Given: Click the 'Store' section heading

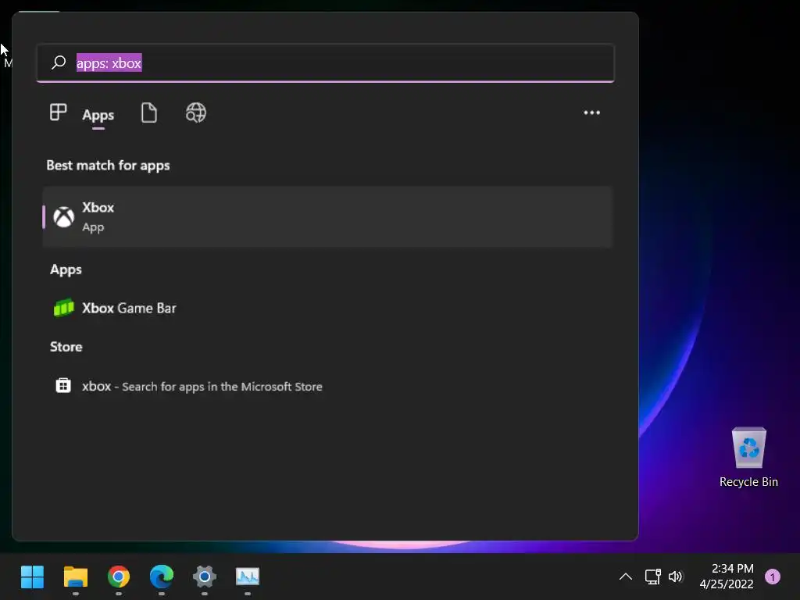Looking at the screenshot, I should [x=66, y=347].
